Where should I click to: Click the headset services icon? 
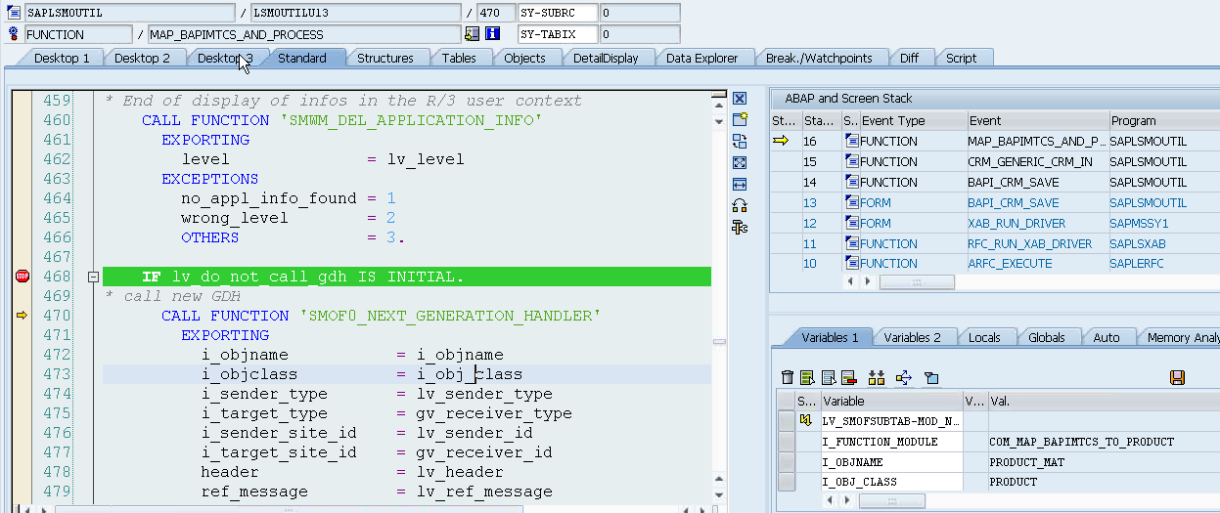click(x=740, y=205)
